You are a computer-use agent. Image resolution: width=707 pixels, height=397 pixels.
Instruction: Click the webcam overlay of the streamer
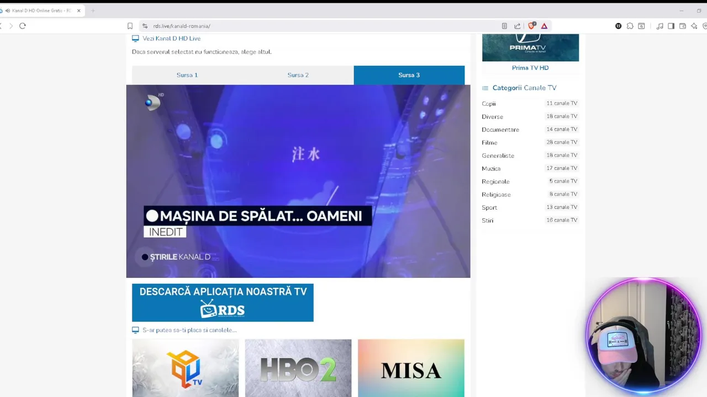coord(643,336)
